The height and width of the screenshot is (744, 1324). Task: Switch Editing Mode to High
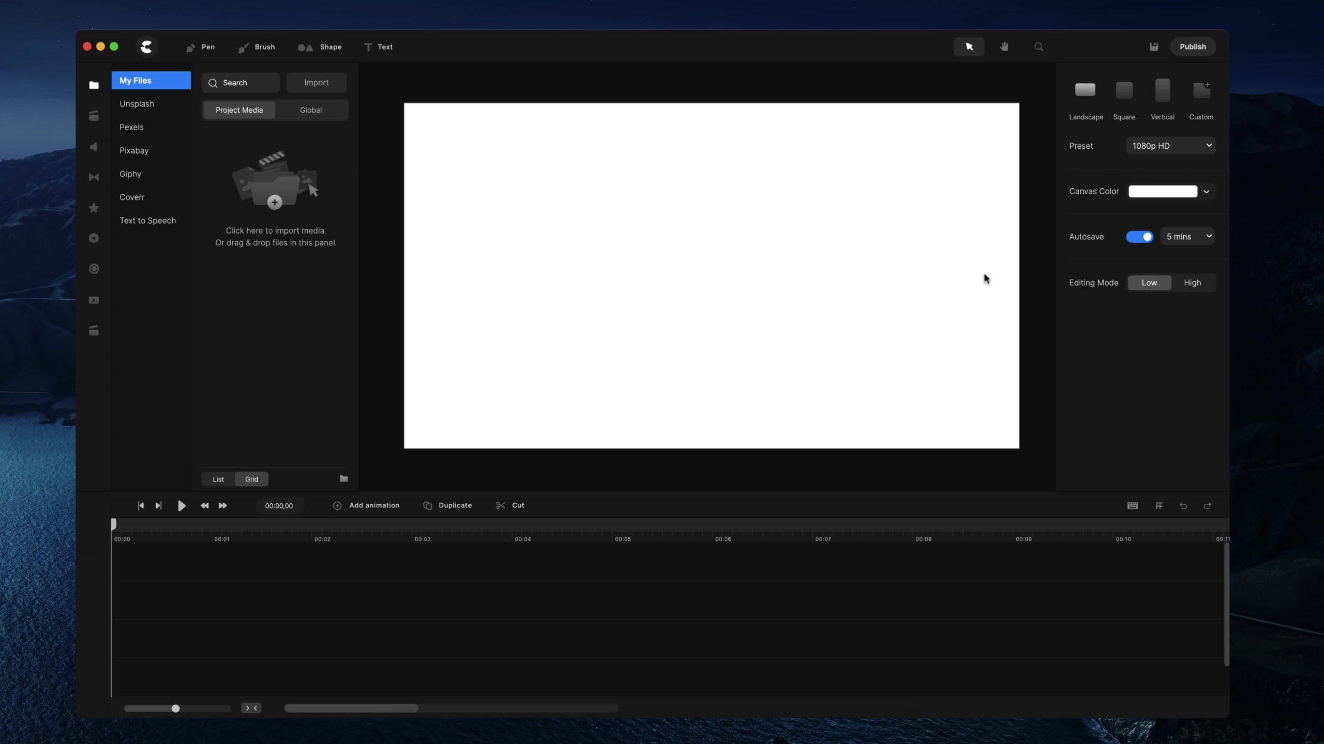(x=1193, y=282)
